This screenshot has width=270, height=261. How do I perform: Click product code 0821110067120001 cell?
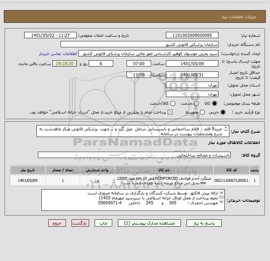tap(231, 180)
